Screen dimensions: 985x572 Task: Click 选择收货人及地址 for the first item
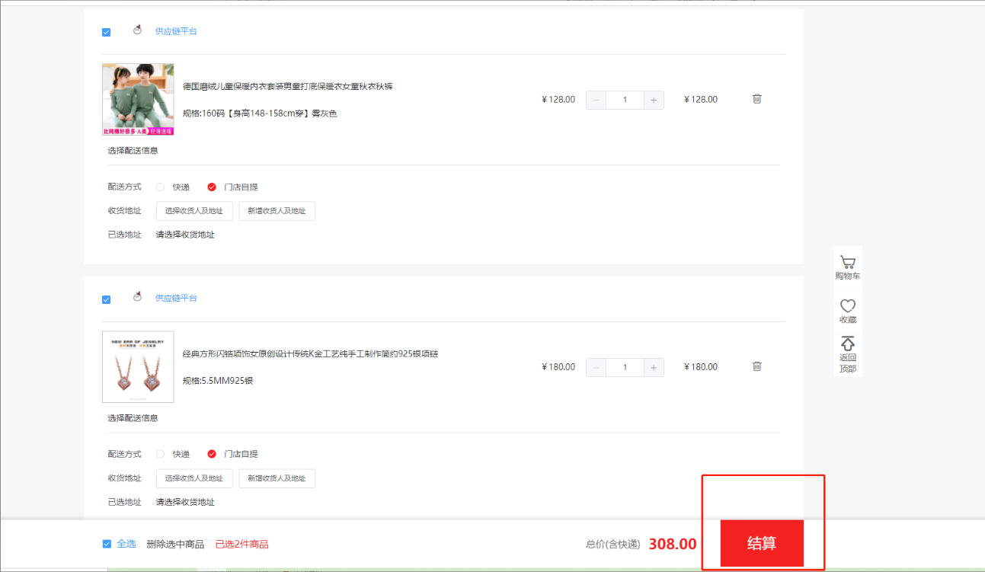coord(194,211)
